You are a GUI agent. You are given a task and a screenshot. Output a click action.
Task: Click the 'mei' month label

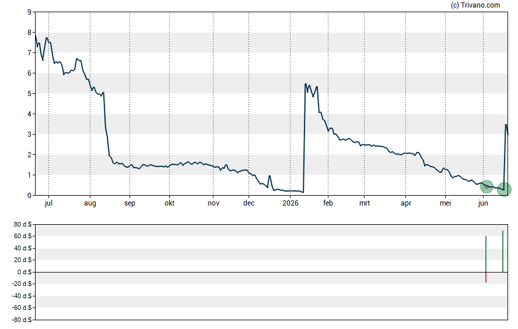[445, 203]
